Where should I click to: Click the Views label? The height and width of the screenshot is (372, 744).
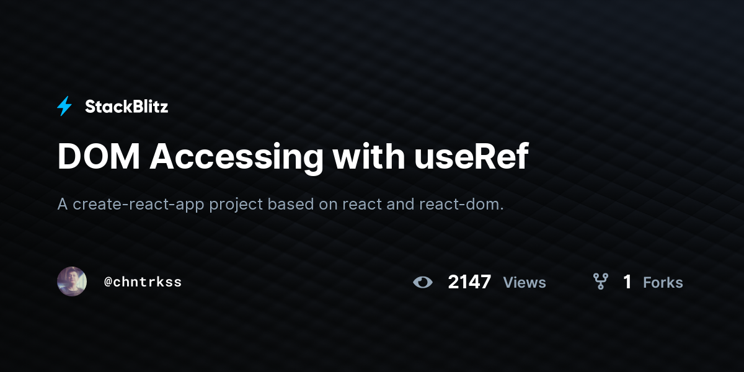pyautogui.click(x=525, y=282)
